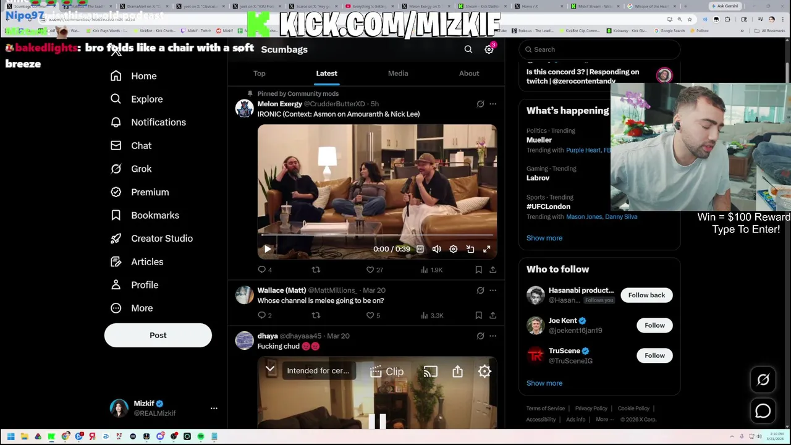Image resolution: width=791 pixels, height=445 pixels.
Task: Mute the video volume
Action: point(436,249)
